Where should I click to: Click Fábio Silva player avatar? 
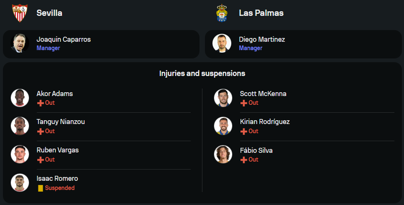223,154
